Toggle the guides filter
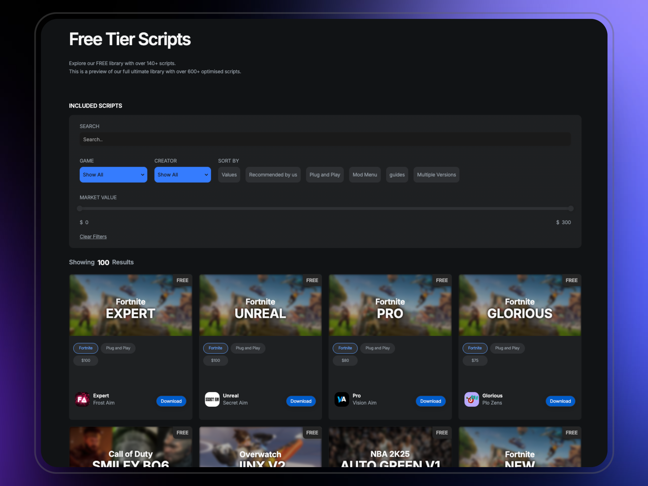 (397, 174)
